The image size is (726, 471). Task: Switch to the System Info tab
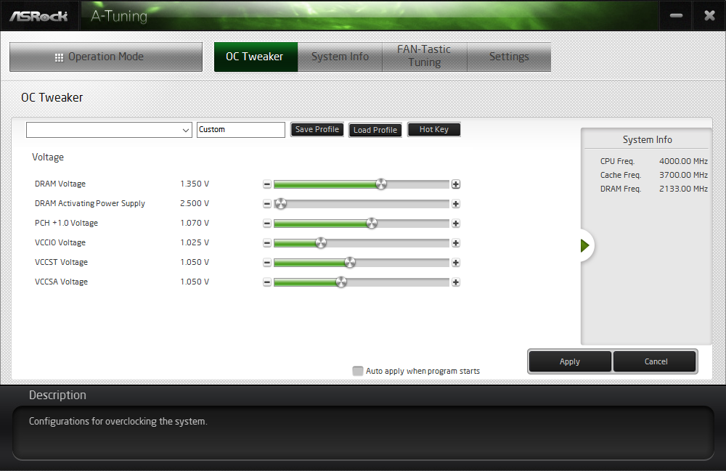[340, 57]
